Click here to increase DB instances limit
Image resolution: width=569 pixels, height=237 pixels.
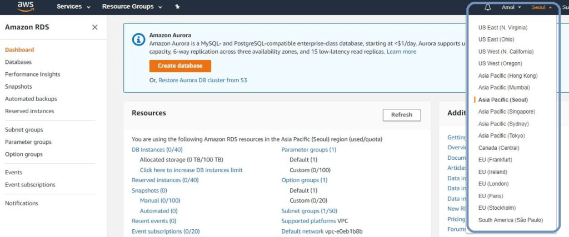pyautogui.click(x=191, y=170)
